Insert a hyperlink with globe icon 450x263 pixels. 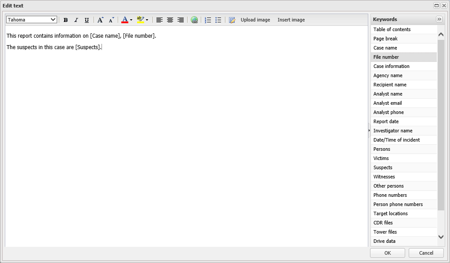(x=194, y=20)
